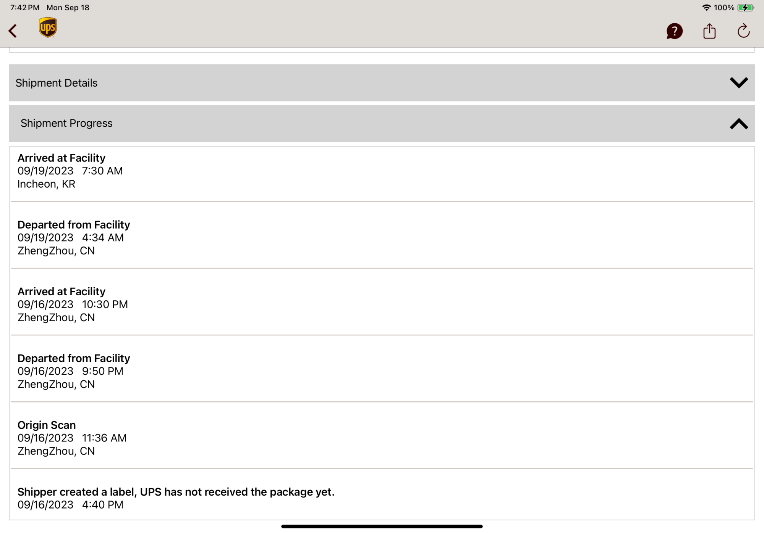The image size is (764, 533).
Task: Select the Origin Scan entry
Action: pos(382,435)
